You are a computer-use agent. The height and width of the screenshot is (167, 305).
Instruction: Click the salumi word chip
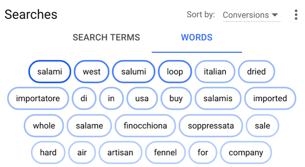click(x=134, y=72)
